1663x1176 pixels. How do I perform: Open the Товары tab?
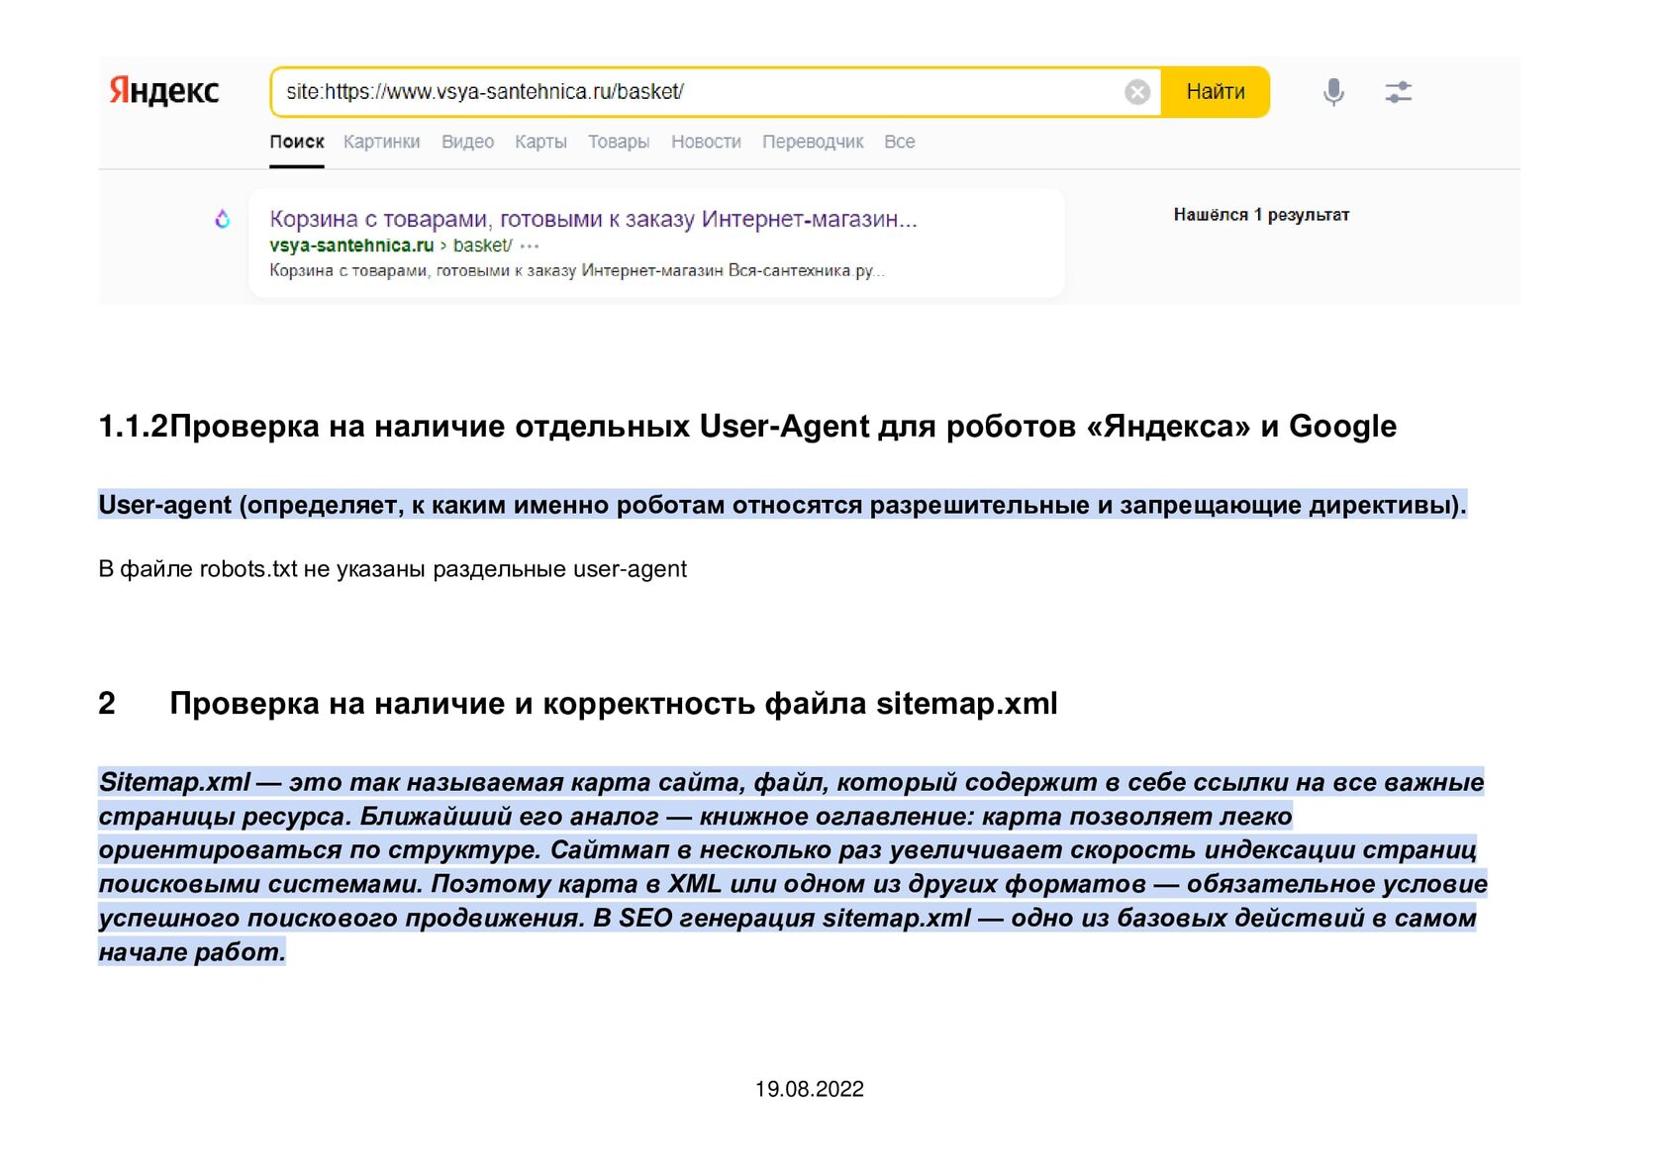point(619,142)
